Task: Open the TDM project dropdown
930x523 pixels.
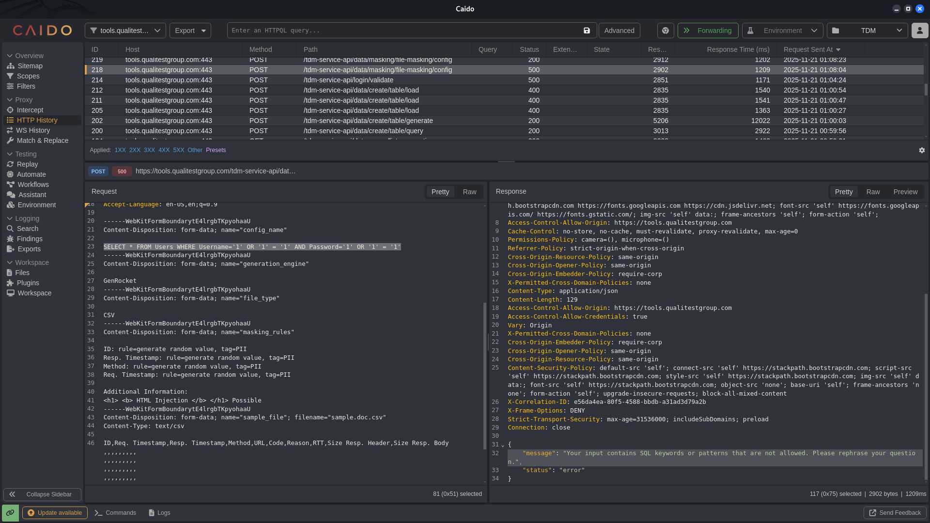Action: (867, 31)
